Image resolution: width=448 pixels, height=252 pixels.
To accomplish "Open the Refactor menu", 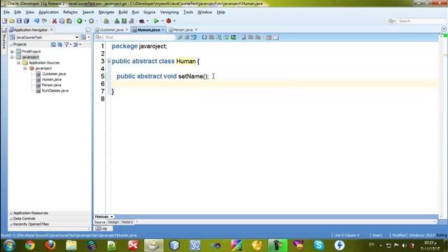I will 70,13.
